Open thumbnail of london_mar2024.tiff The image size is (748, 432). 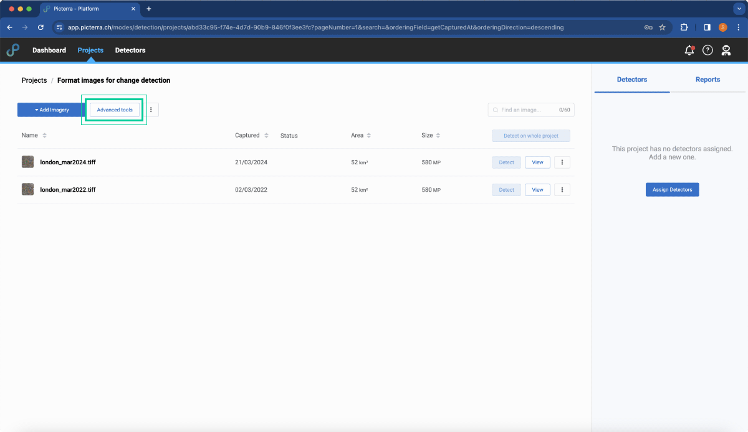click(x=28, y=162)
